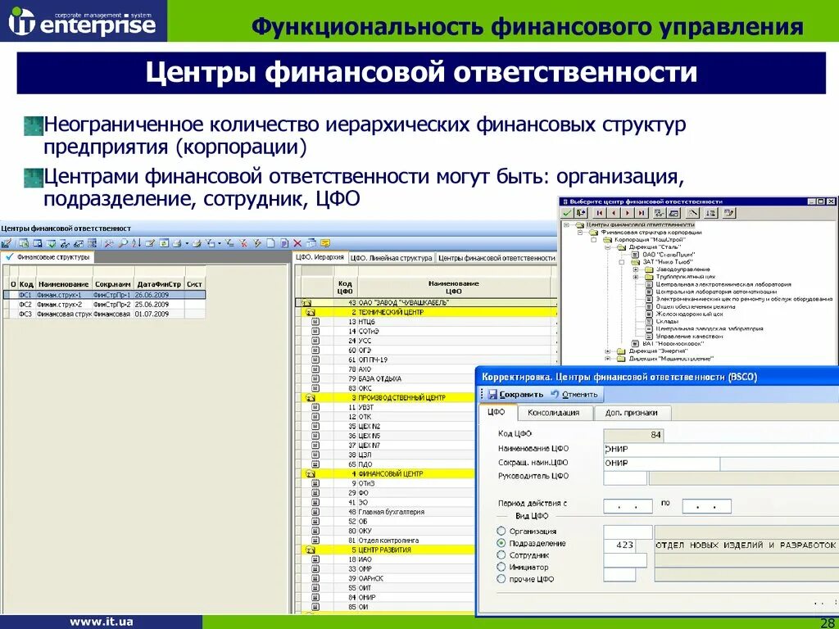Viewport: 839px width, 629px height.
Task: Click the magnifier search icon in main toolbar
Action: coord(123,243)
